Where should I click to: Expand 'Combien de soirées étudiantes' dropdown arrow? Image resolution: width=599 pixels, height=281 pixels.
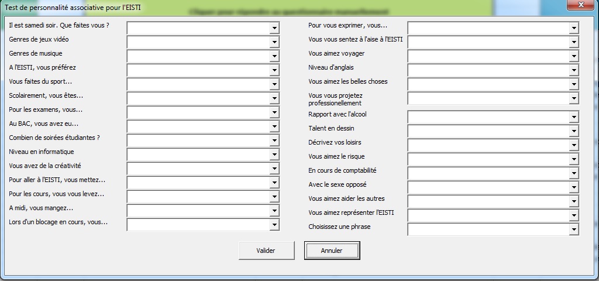click(274, 140)
